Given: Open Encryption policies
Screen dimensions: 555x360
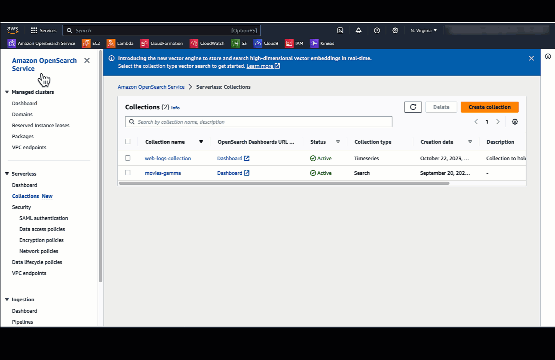Looking at the screenshot, I should tap(41, 240).
